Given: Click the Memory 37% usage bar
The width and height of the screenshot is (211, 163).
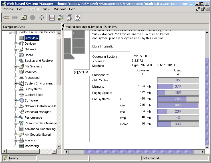Looking at the screenshot, I should click(178, 86).
